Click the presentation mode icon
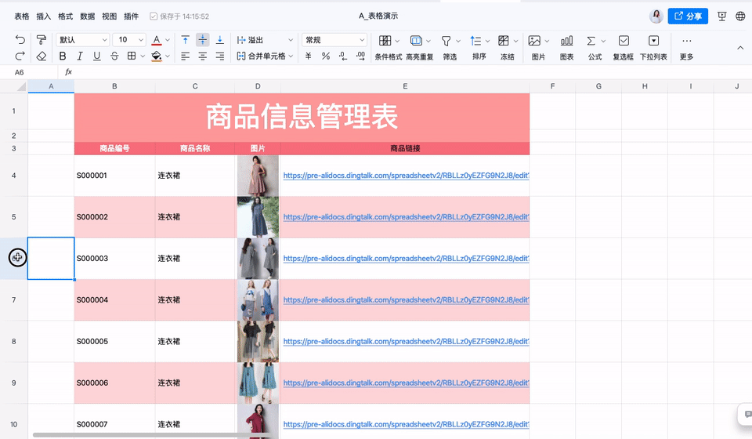 coord(721,16)
